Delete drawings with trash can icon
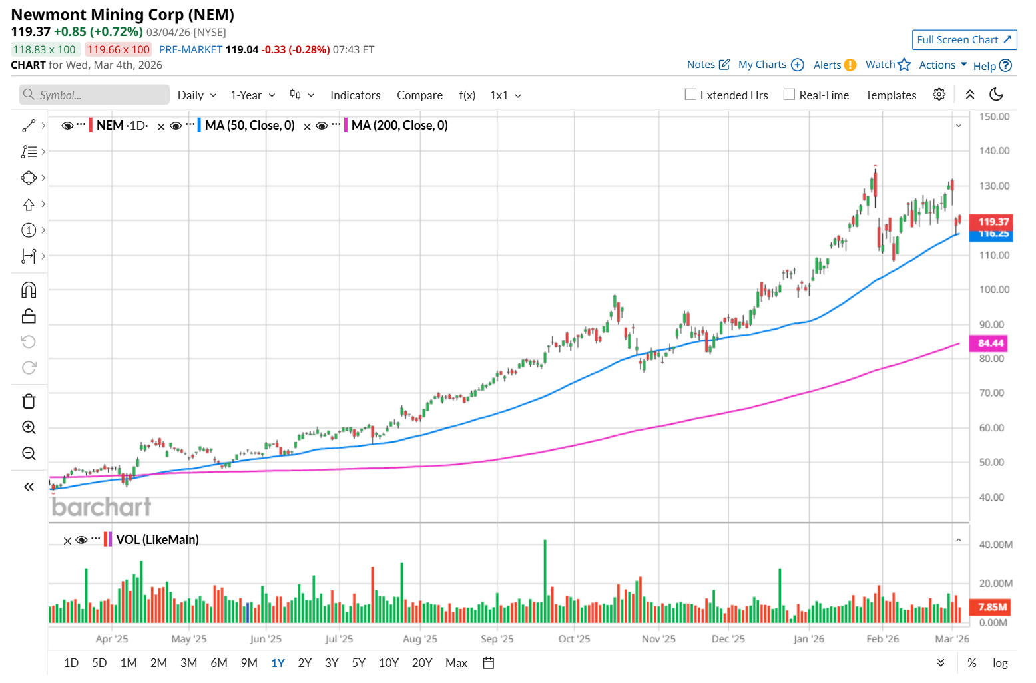1036x683 pixels. [x=29, y=401]
